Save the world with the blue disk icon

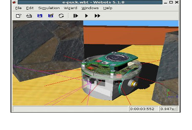[40, 16]
